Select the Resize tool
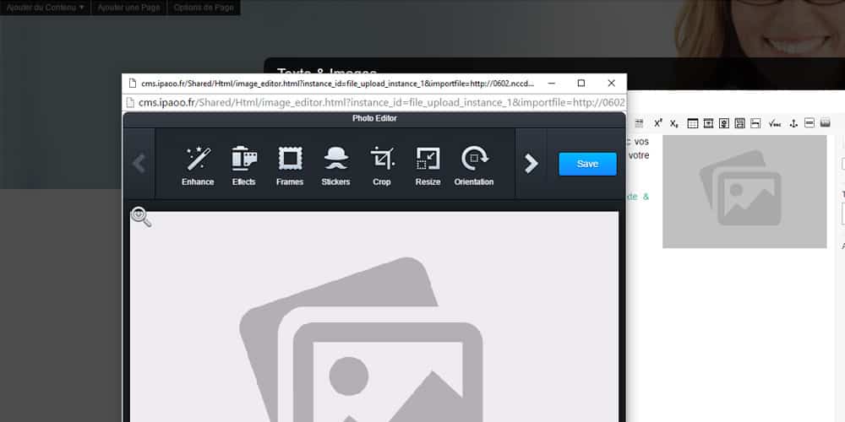845x422 pixels. 428,166
